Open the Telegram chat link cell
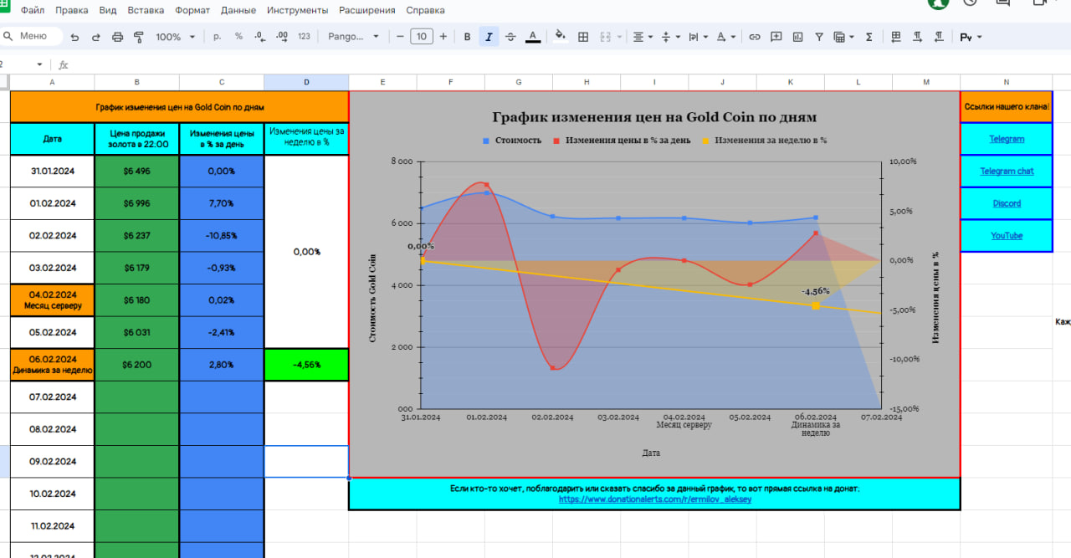The image size is (1071, 558). [x=1007, y=171]
